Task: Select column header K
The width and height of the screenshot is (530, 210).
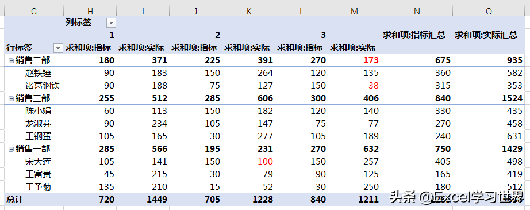Action: [249, 12]
